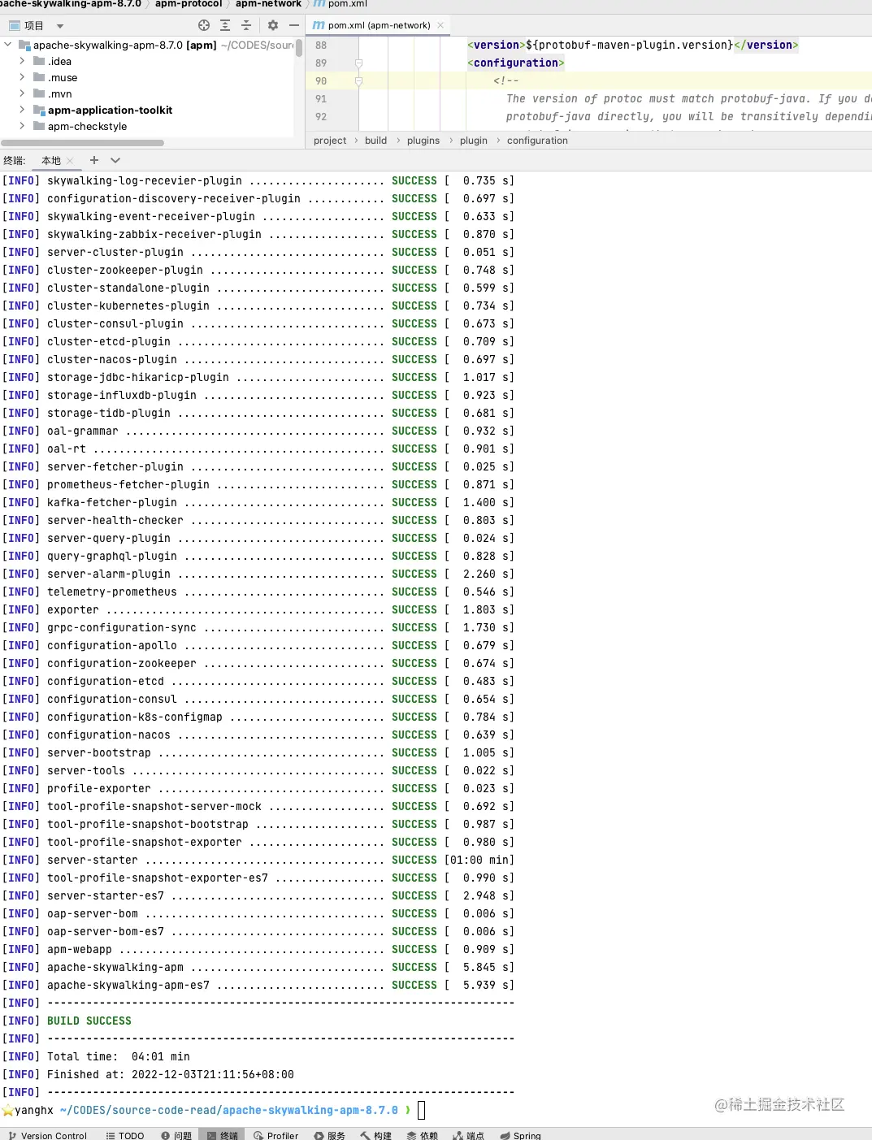Click the locate/select opened file icon
This screenshot has width=872, height=1140.
point(204,25)
